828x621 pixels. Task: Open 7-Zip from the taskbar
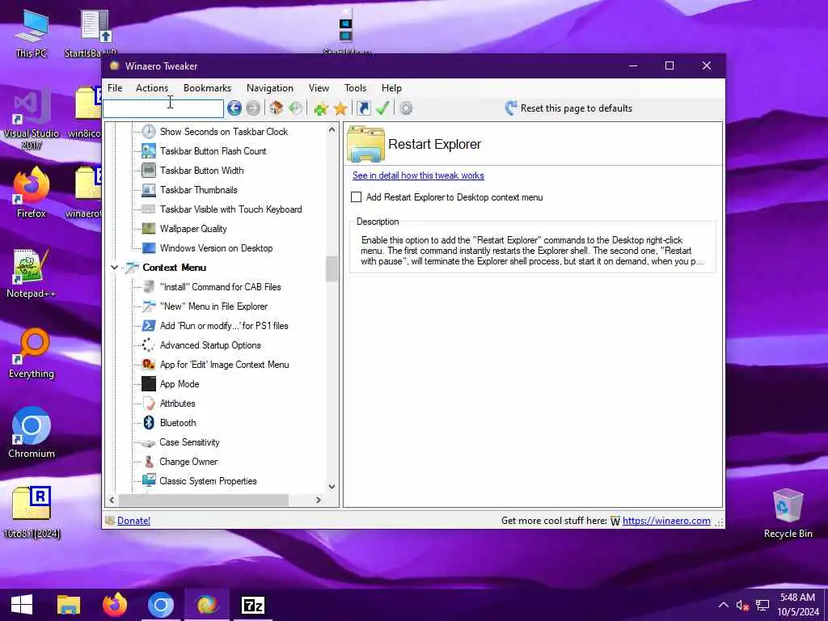(x=252, y=605)
